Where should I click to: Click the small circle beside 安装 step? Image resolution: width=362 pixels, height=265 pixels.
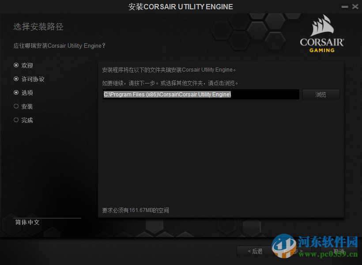tap(15, 106)
